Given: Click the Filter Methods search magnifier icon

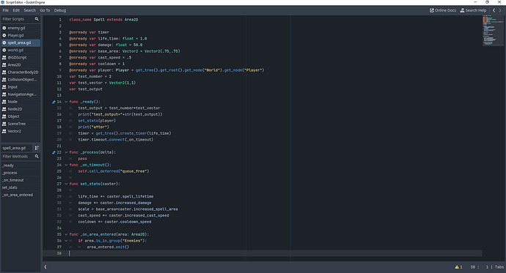Looking at the screenshot, I should point(37,157).
